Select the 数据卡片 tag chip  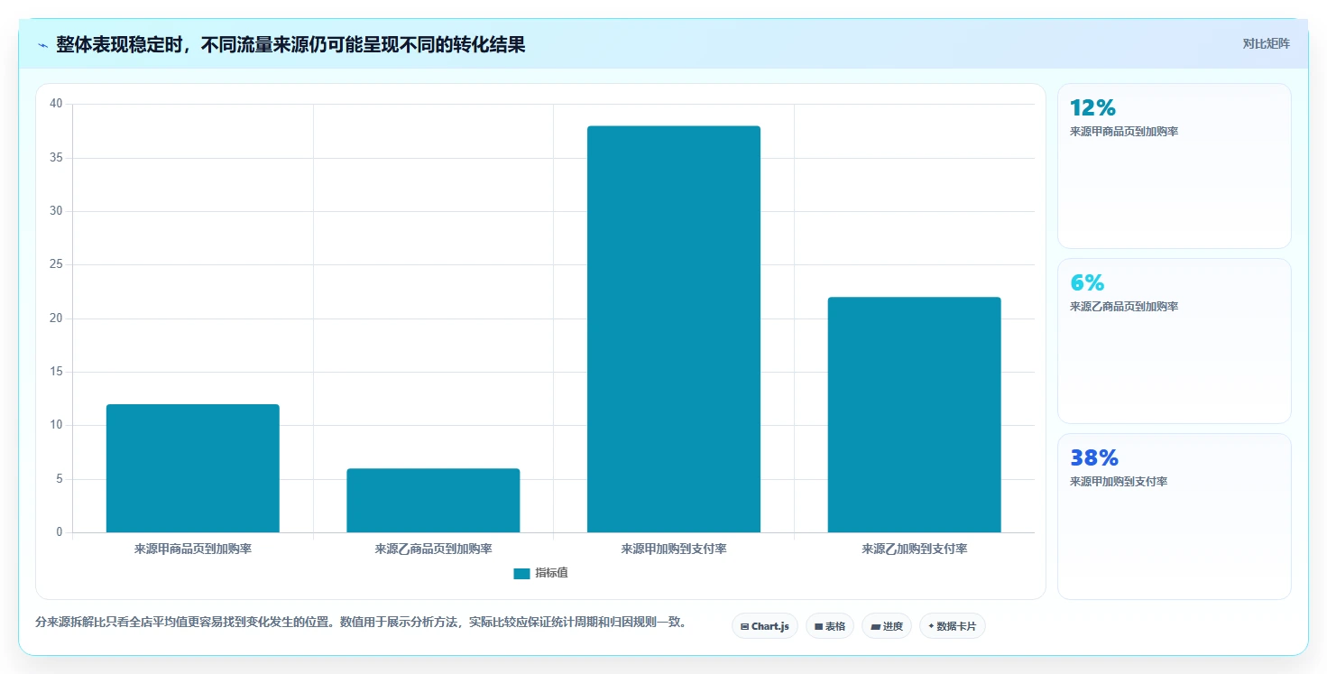click(x=952, y=626)
